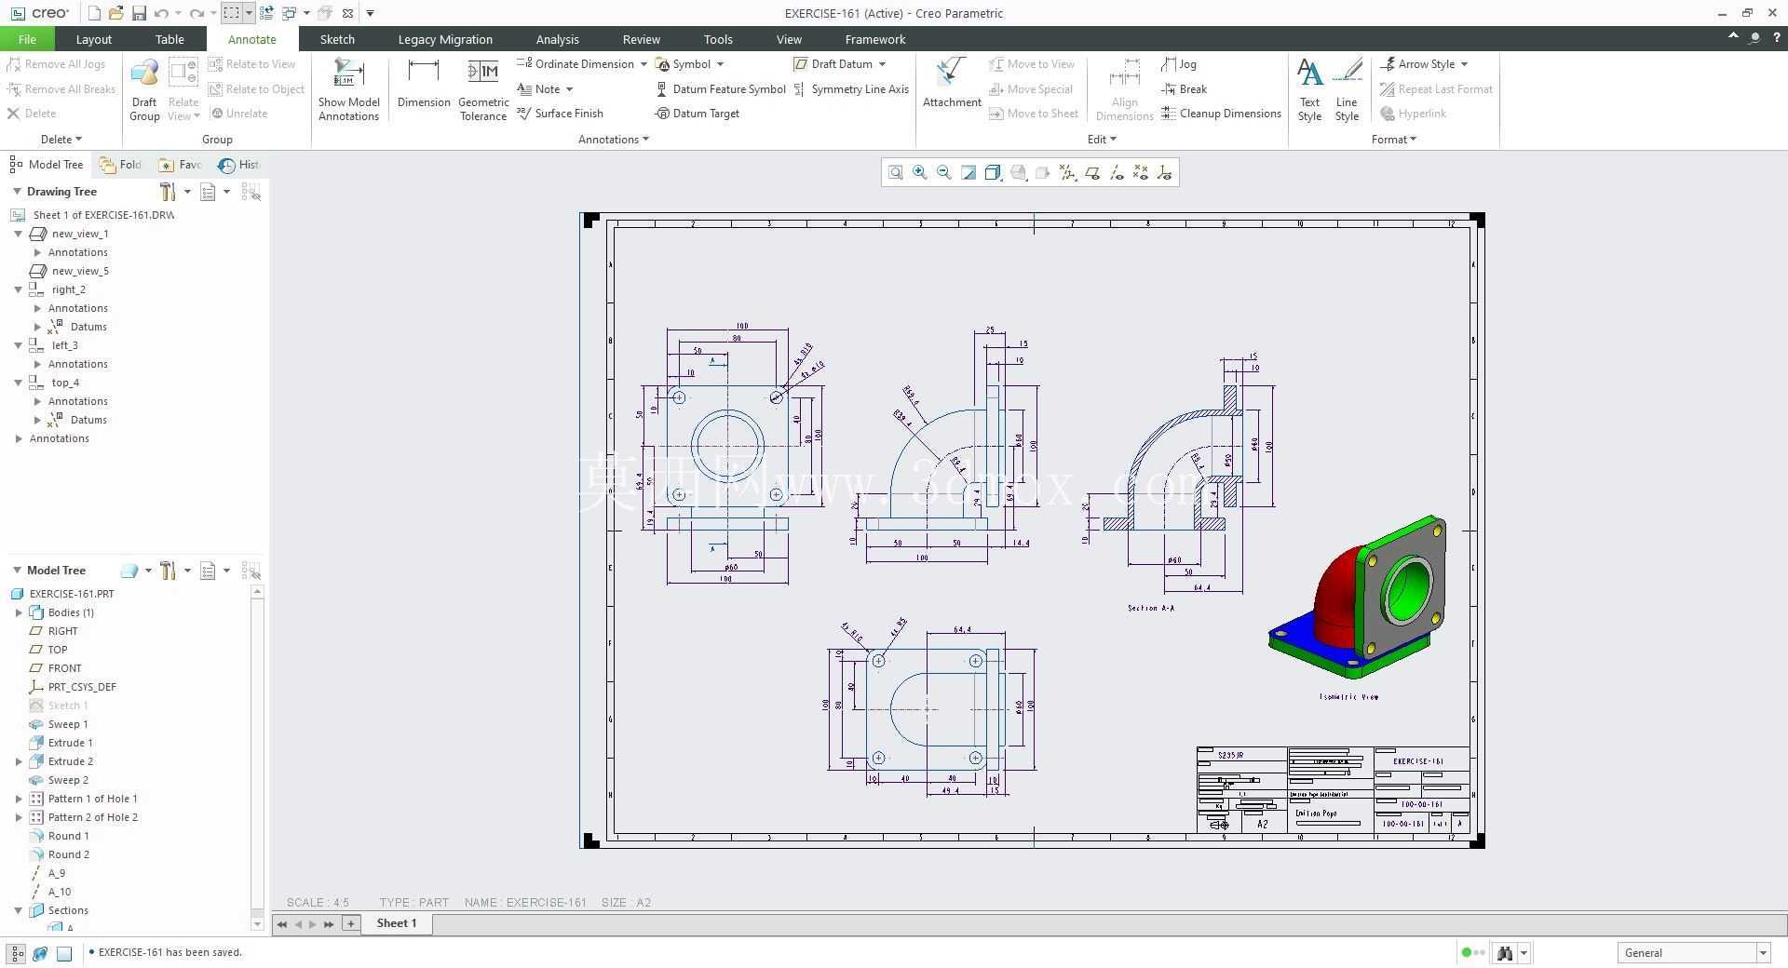Click the Windows switcher icon in the quick access toolbar
The image size is (1788, 968).
point(289,13)
